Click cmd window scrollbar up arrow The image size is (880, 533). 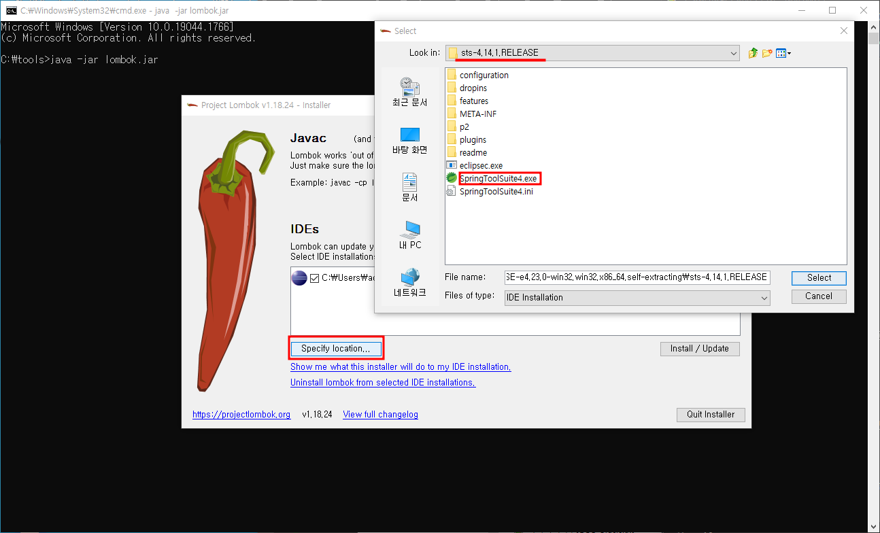(874, 27)
